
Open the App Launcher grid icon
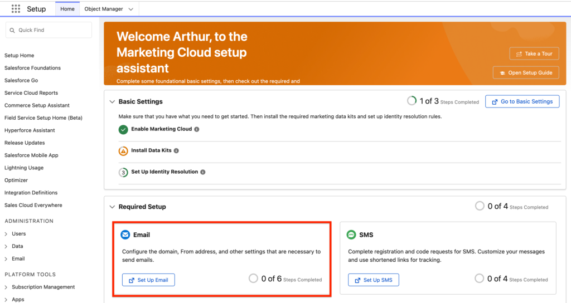pos(16,9)
